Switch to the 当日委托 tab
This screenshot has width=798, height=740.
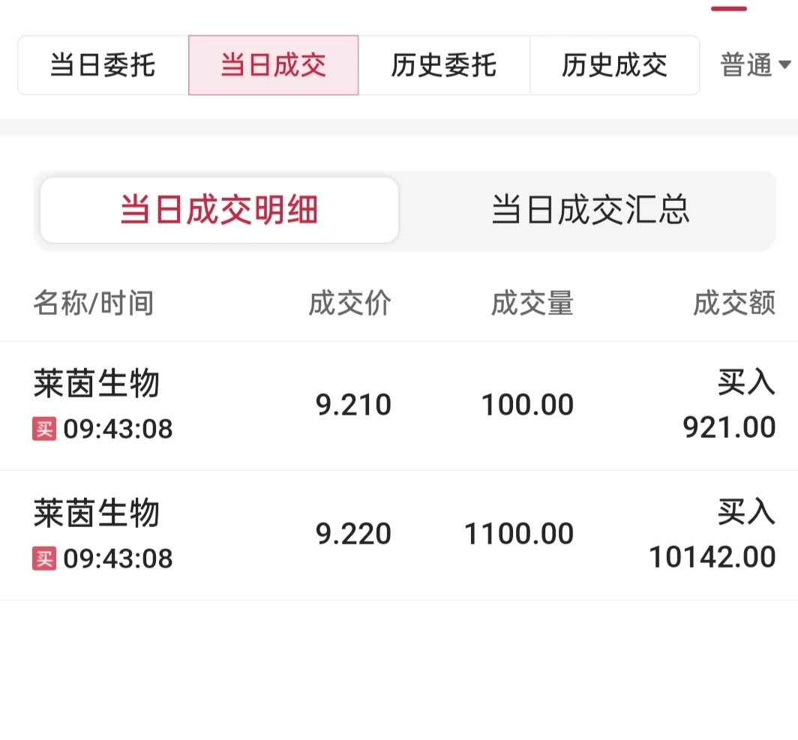103,65
